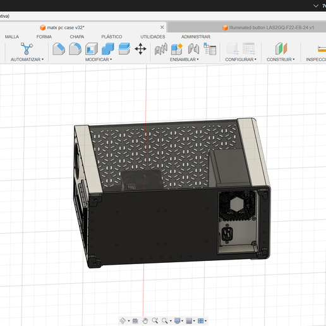
Task: Switch to the ADMINISTRAR tab
Action: [x=196, y=37]
